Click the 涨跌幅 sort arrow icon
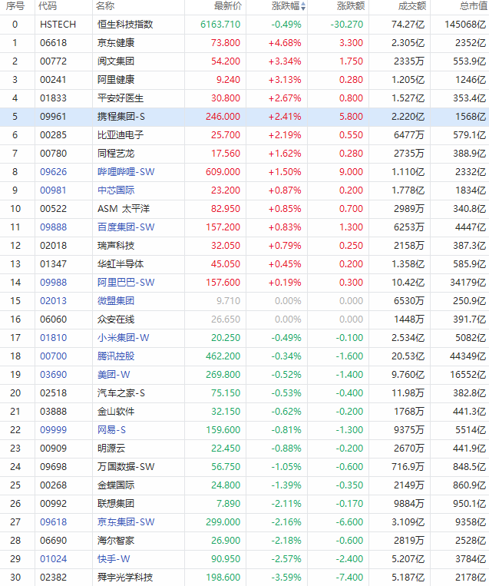 click(x=303, y=6)
